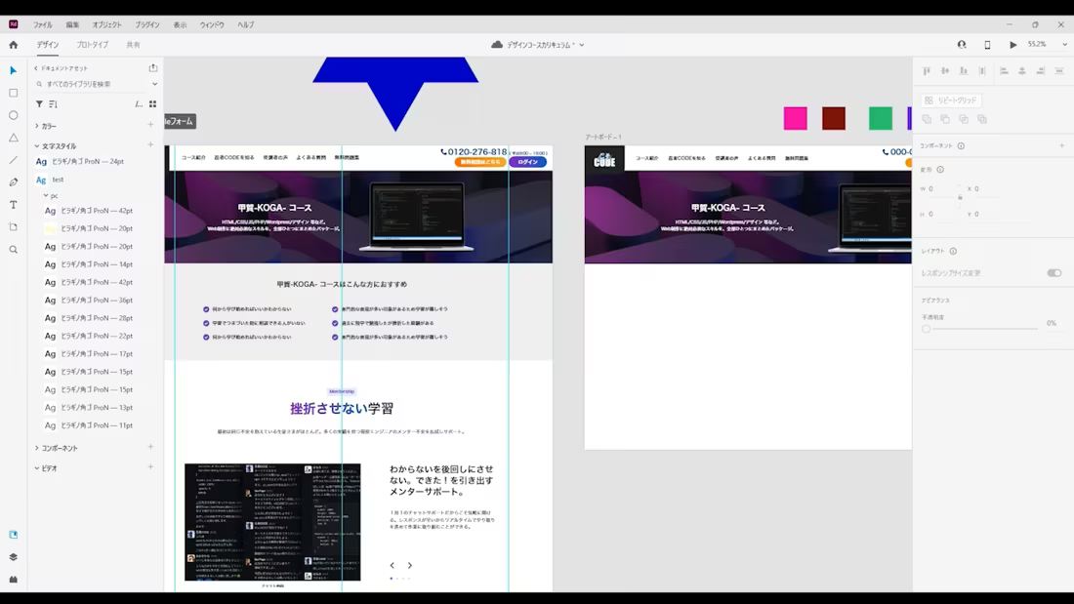Go back from ドキュメントアセット panel
This screenshot has width=1074, height=604.
[35, 67]
